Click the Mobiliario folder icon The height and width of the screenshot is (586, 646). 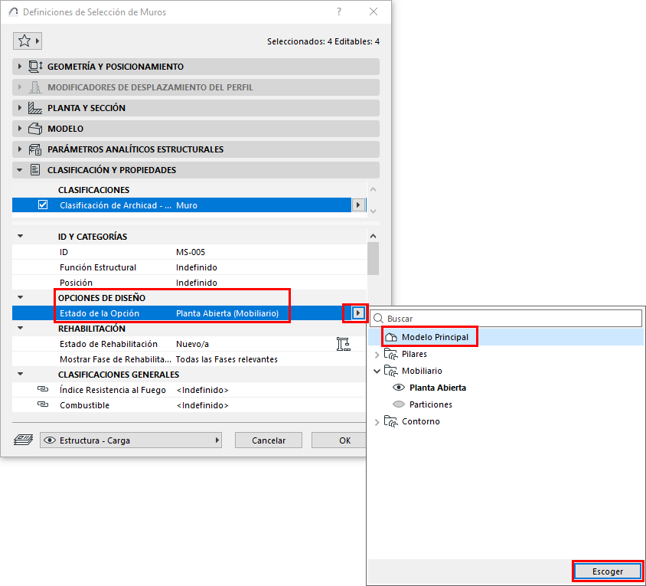pos(390,371)
